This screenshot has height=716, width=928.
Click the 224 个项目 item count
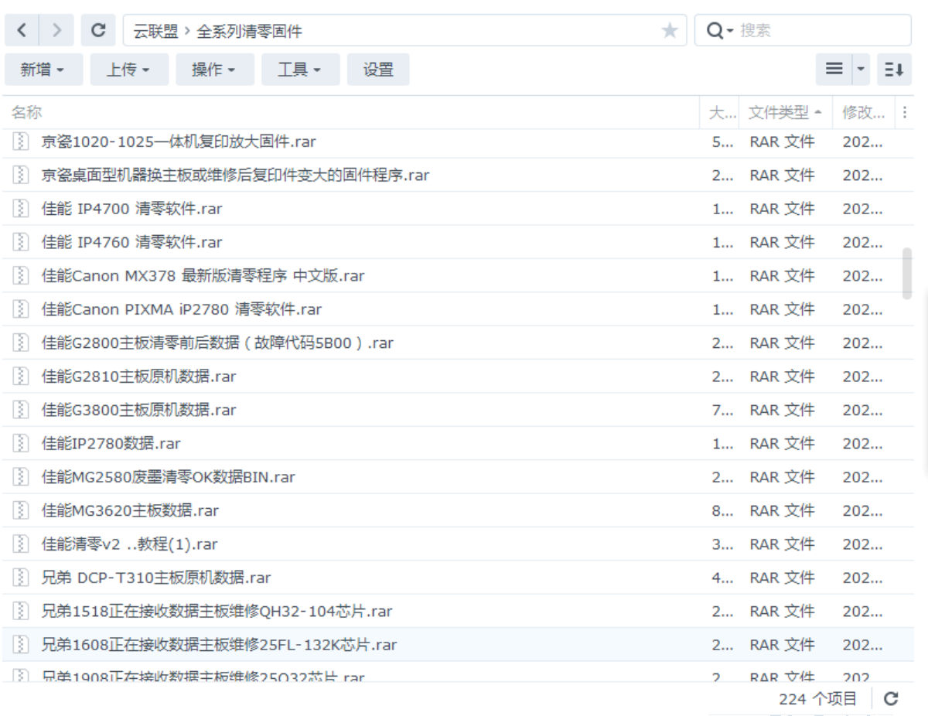(x=818, y=699)
